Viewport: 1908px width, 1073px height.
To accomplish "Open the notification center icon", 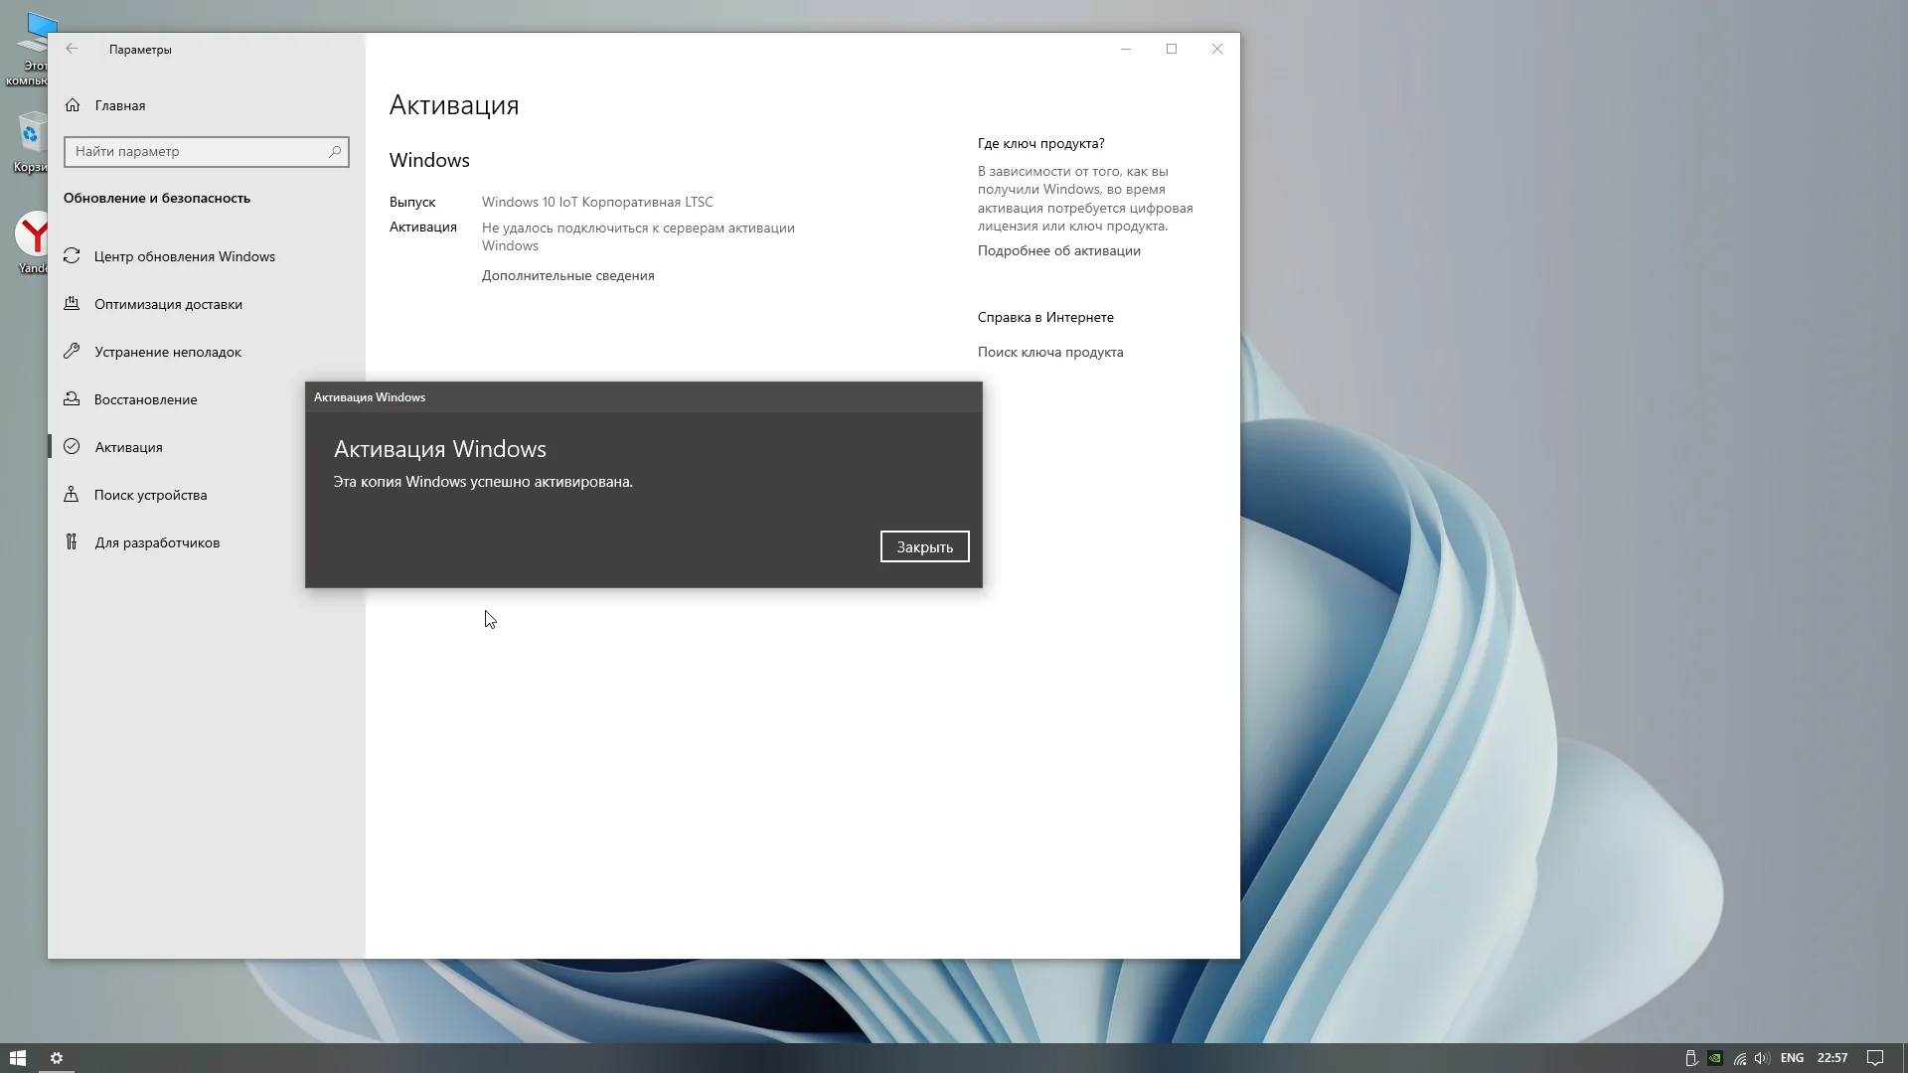I will [x=1874, y=1058].
